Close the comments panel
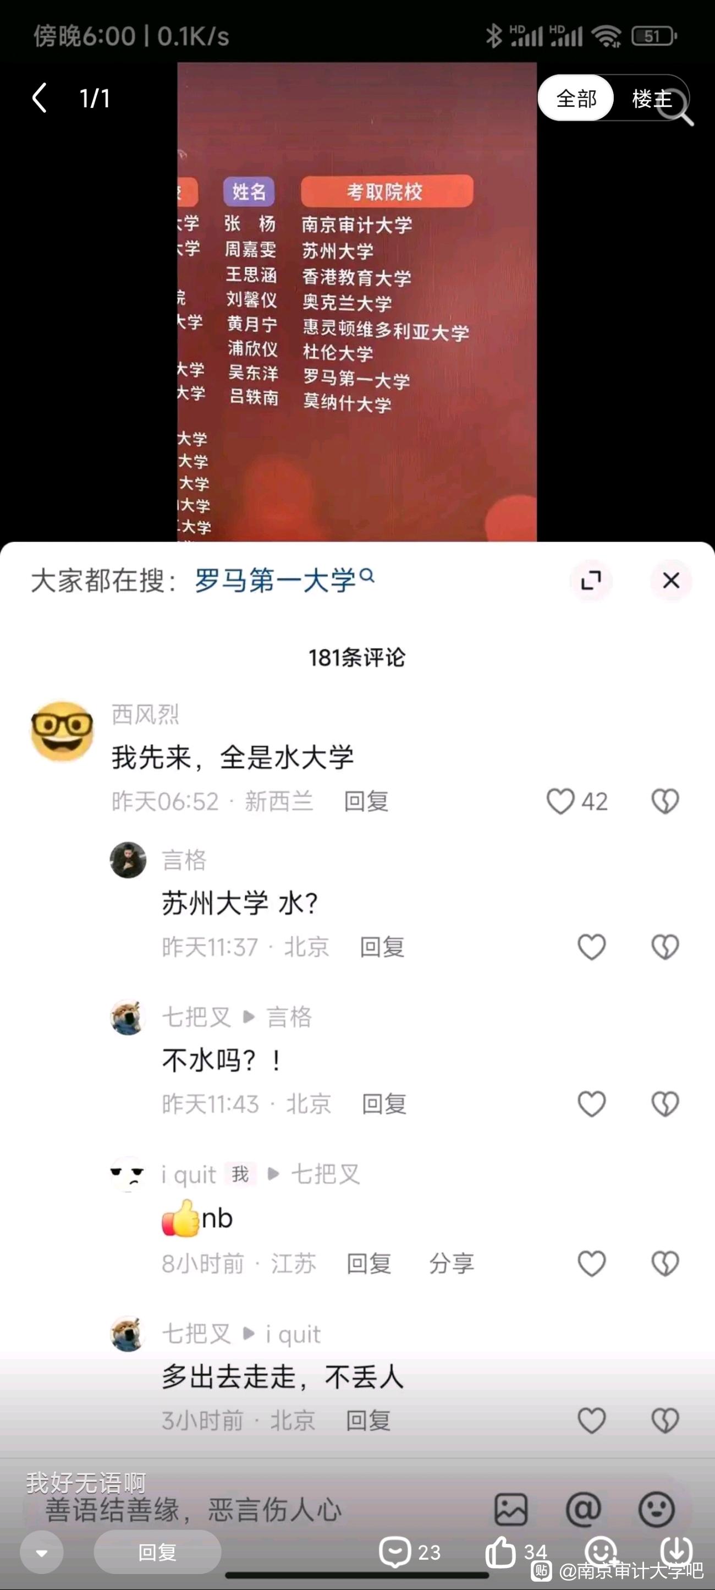 tap(670, 580)
